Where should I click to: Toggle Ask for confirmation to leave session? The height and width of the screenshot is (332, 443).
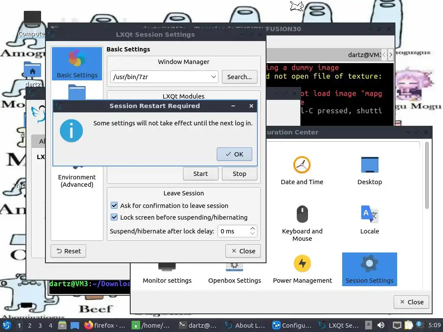[x=114, y=205]
